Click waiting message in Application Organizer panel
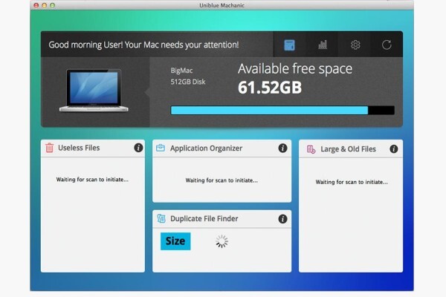The height and width of the screenshot is (297, 446). [222, 180]
